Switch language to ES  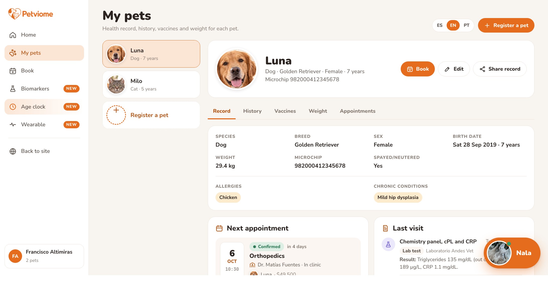coord(440,25)
